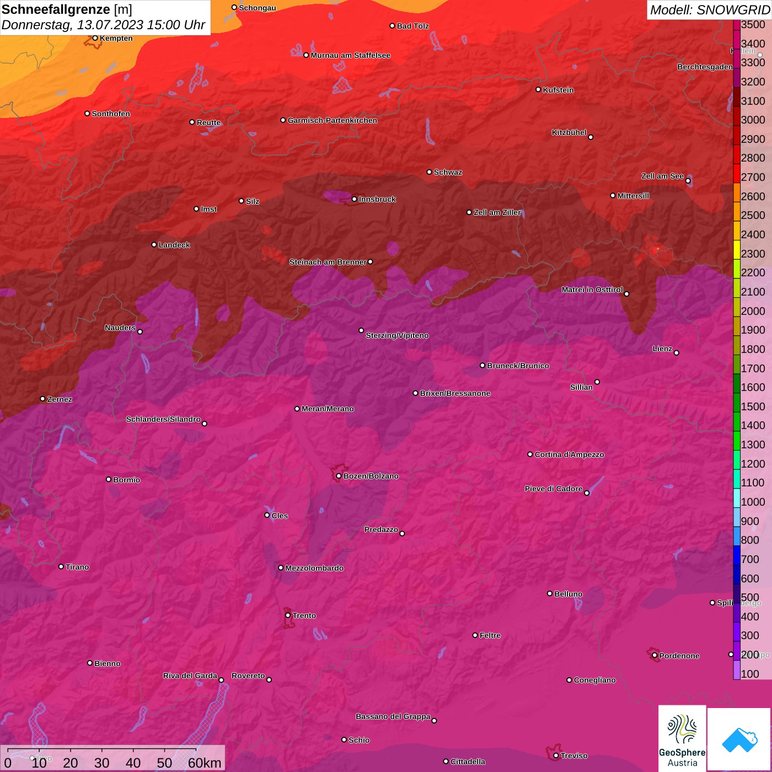The image size is (772, 772).
Task: Click the 60km scale bar label
Action: [205, 763]
